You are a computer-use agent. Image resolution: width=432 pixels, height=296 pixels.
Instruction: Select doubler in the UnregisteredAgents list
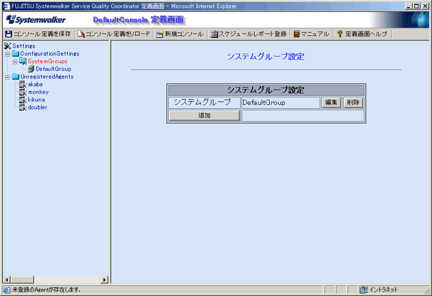pyautogui.click(x=37, y=107)
